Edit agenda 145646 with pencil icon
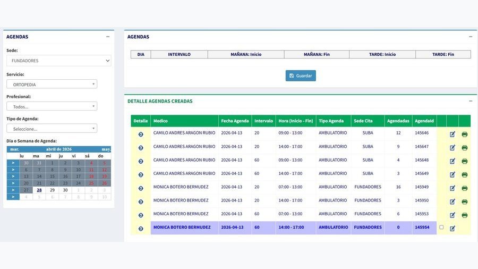Screen dimensions: 478x269 [453, 134]
